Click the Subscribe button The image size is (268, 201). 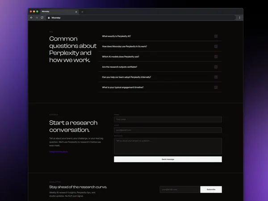(211, 189)
